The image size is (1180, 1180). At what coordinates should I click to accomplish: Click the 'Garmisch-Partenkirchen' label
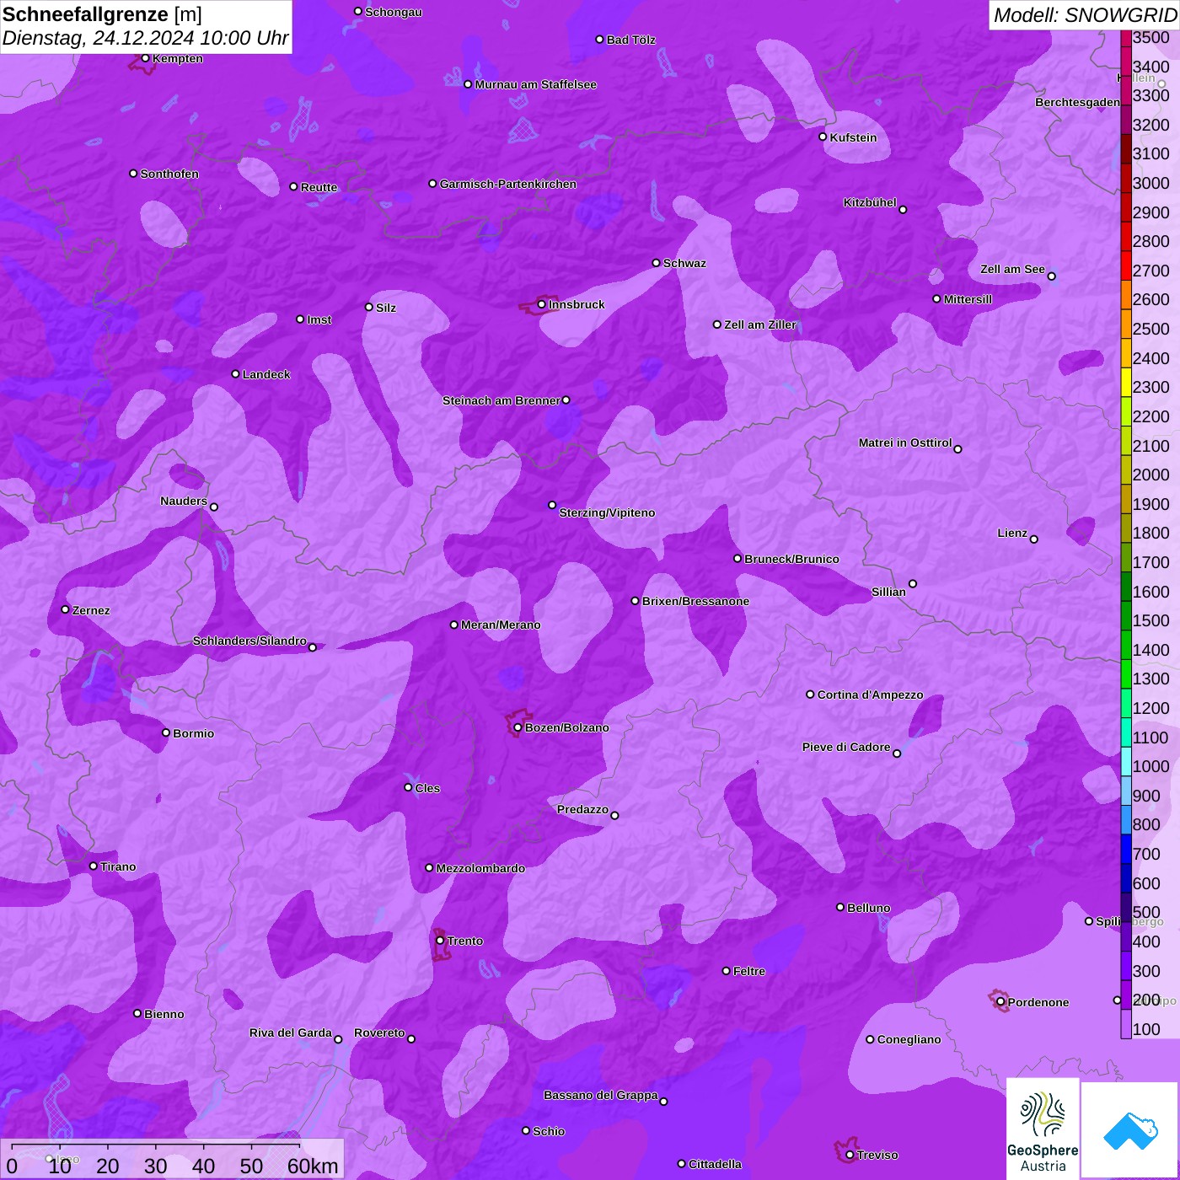pos(508,184)
